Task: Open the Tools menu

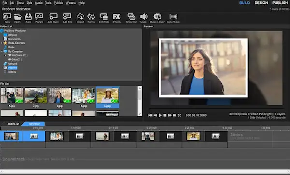Action: tap(48, 3)
